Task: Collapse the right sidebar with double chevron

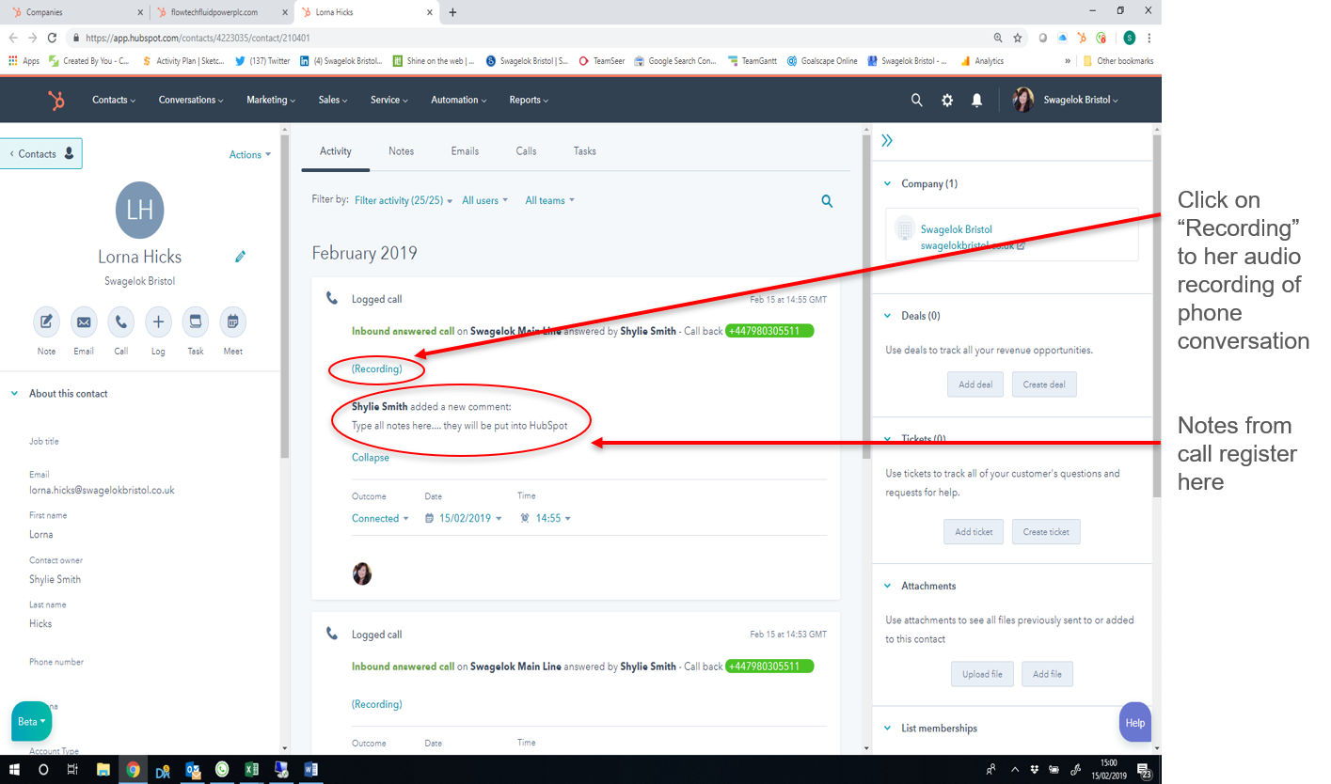Action: click(x=887, y=141)
